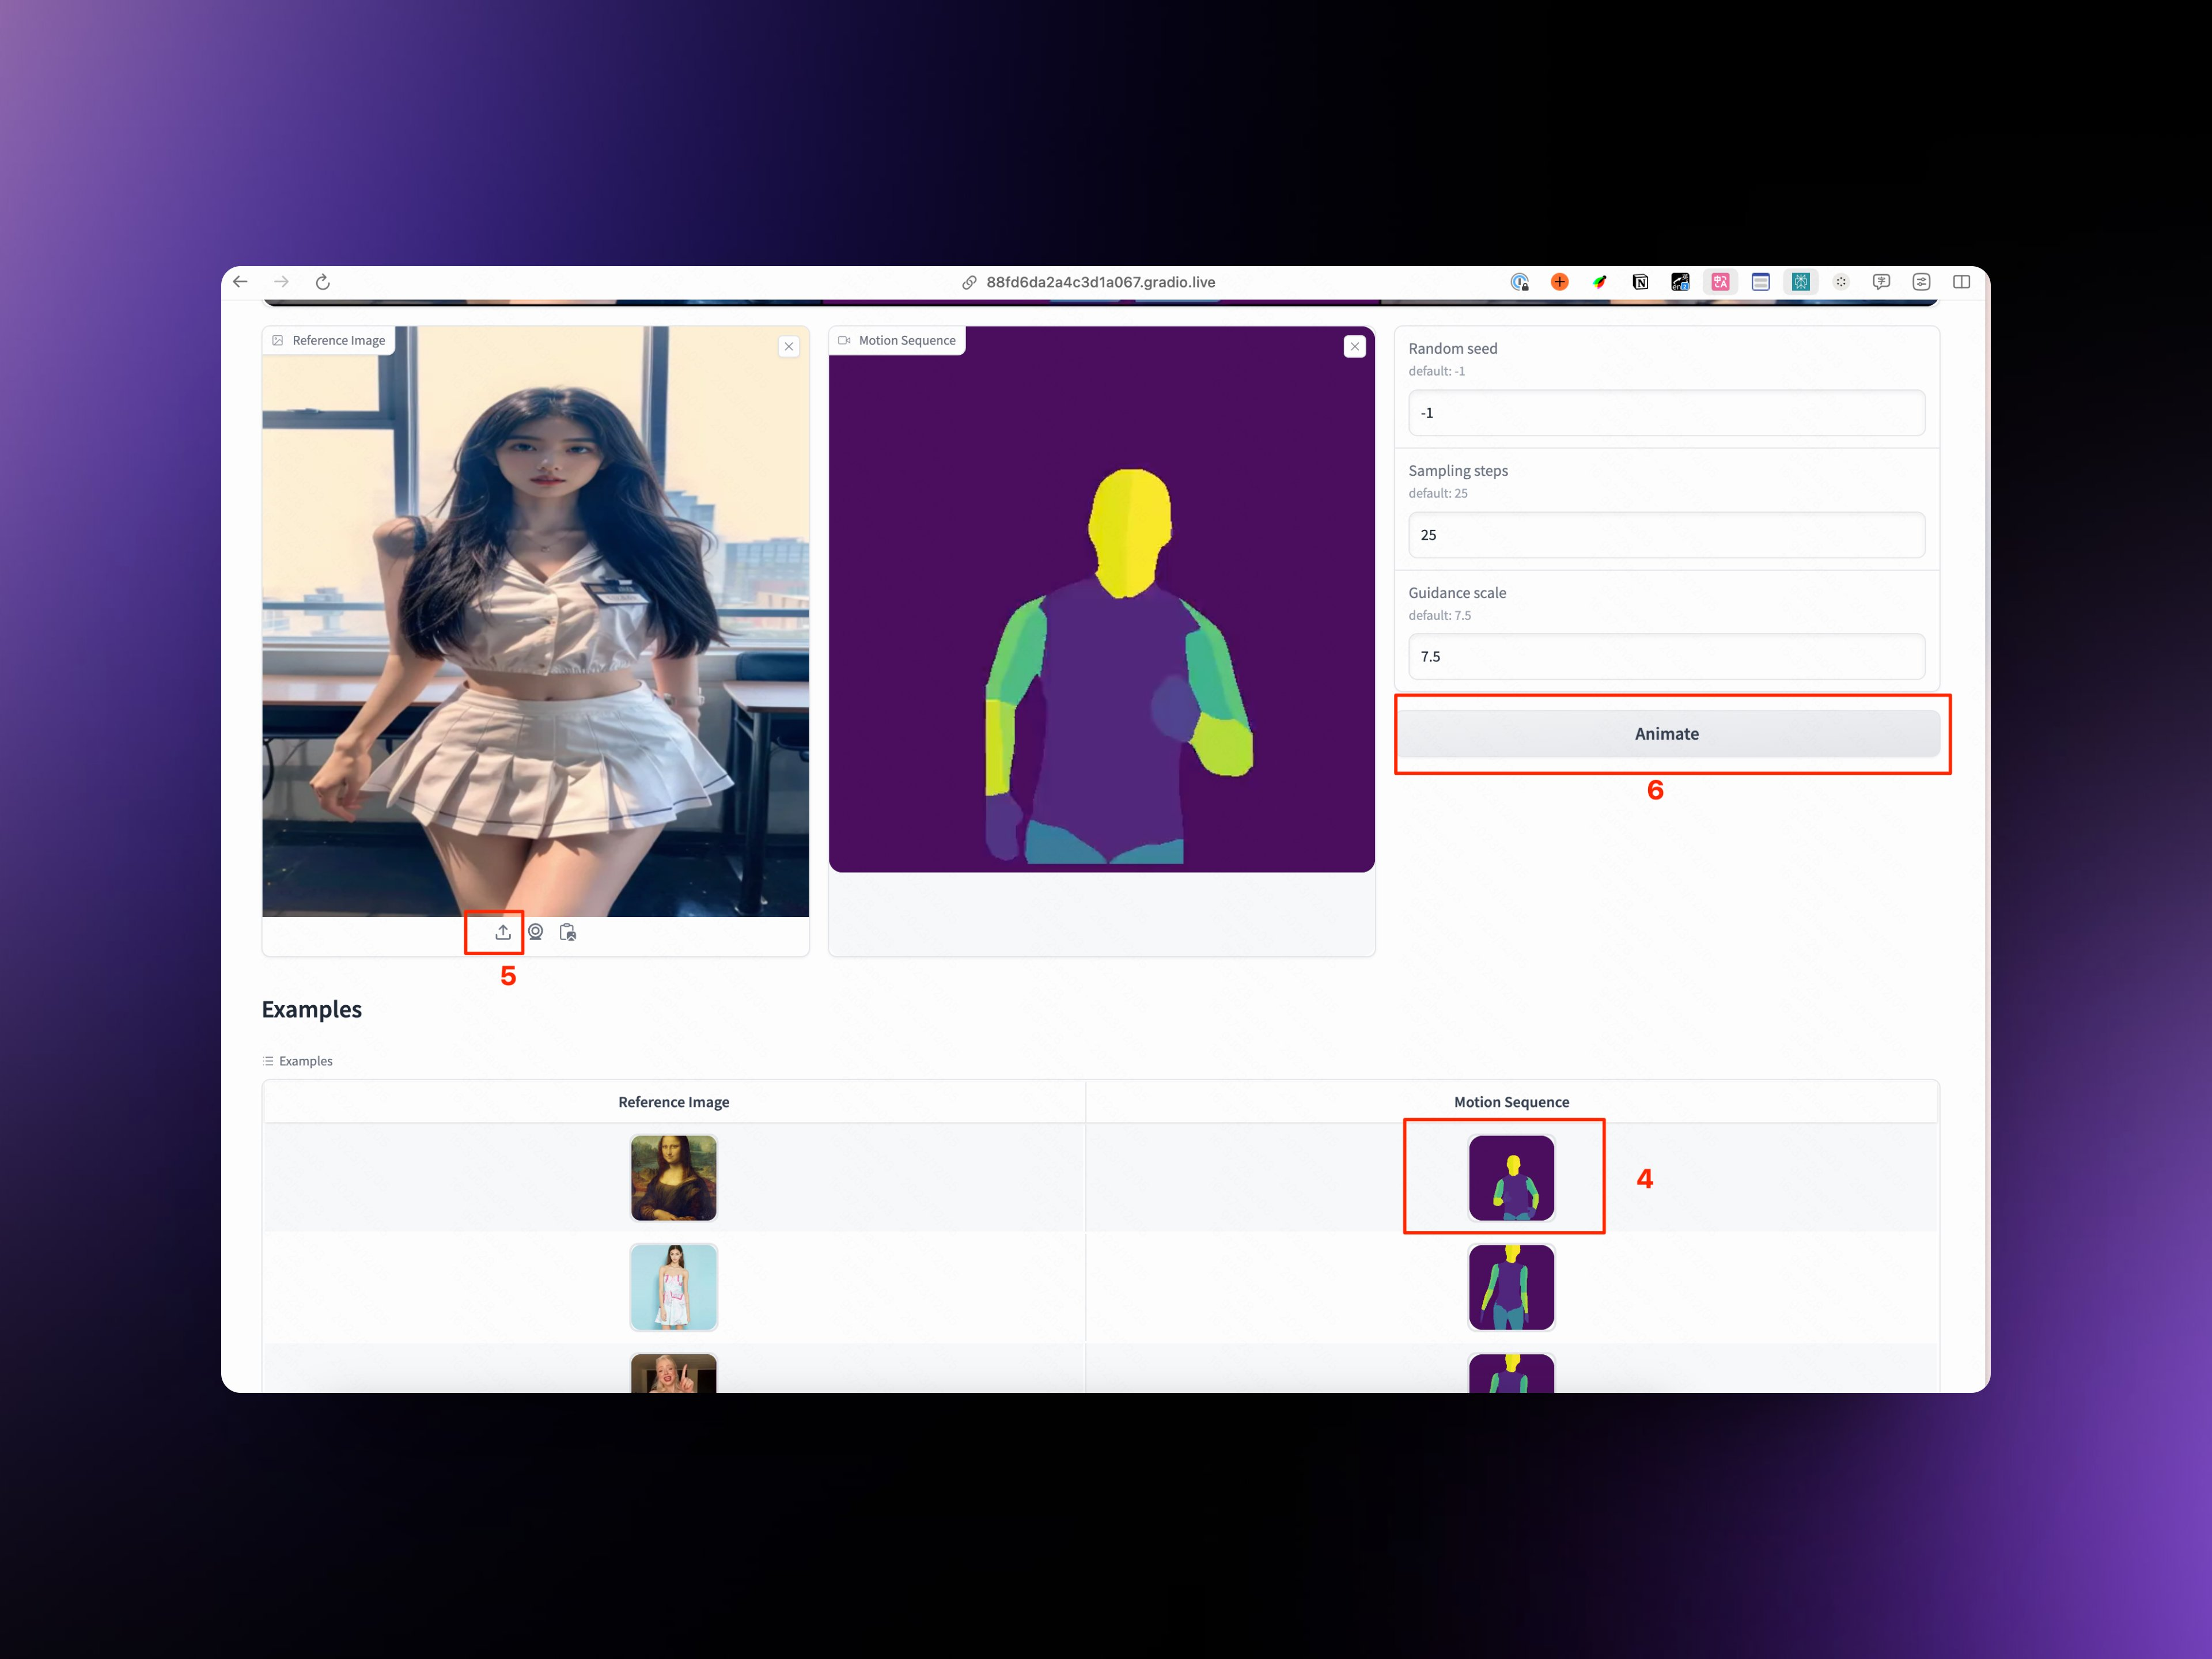This screenshot has width=2212, height=1659.
Task: Click the pink translate extension icon
Action: coord(1720,282)
